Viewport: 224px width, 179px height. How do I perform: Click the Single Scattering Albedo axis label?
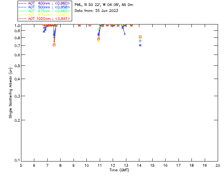(x=10, y=93)
